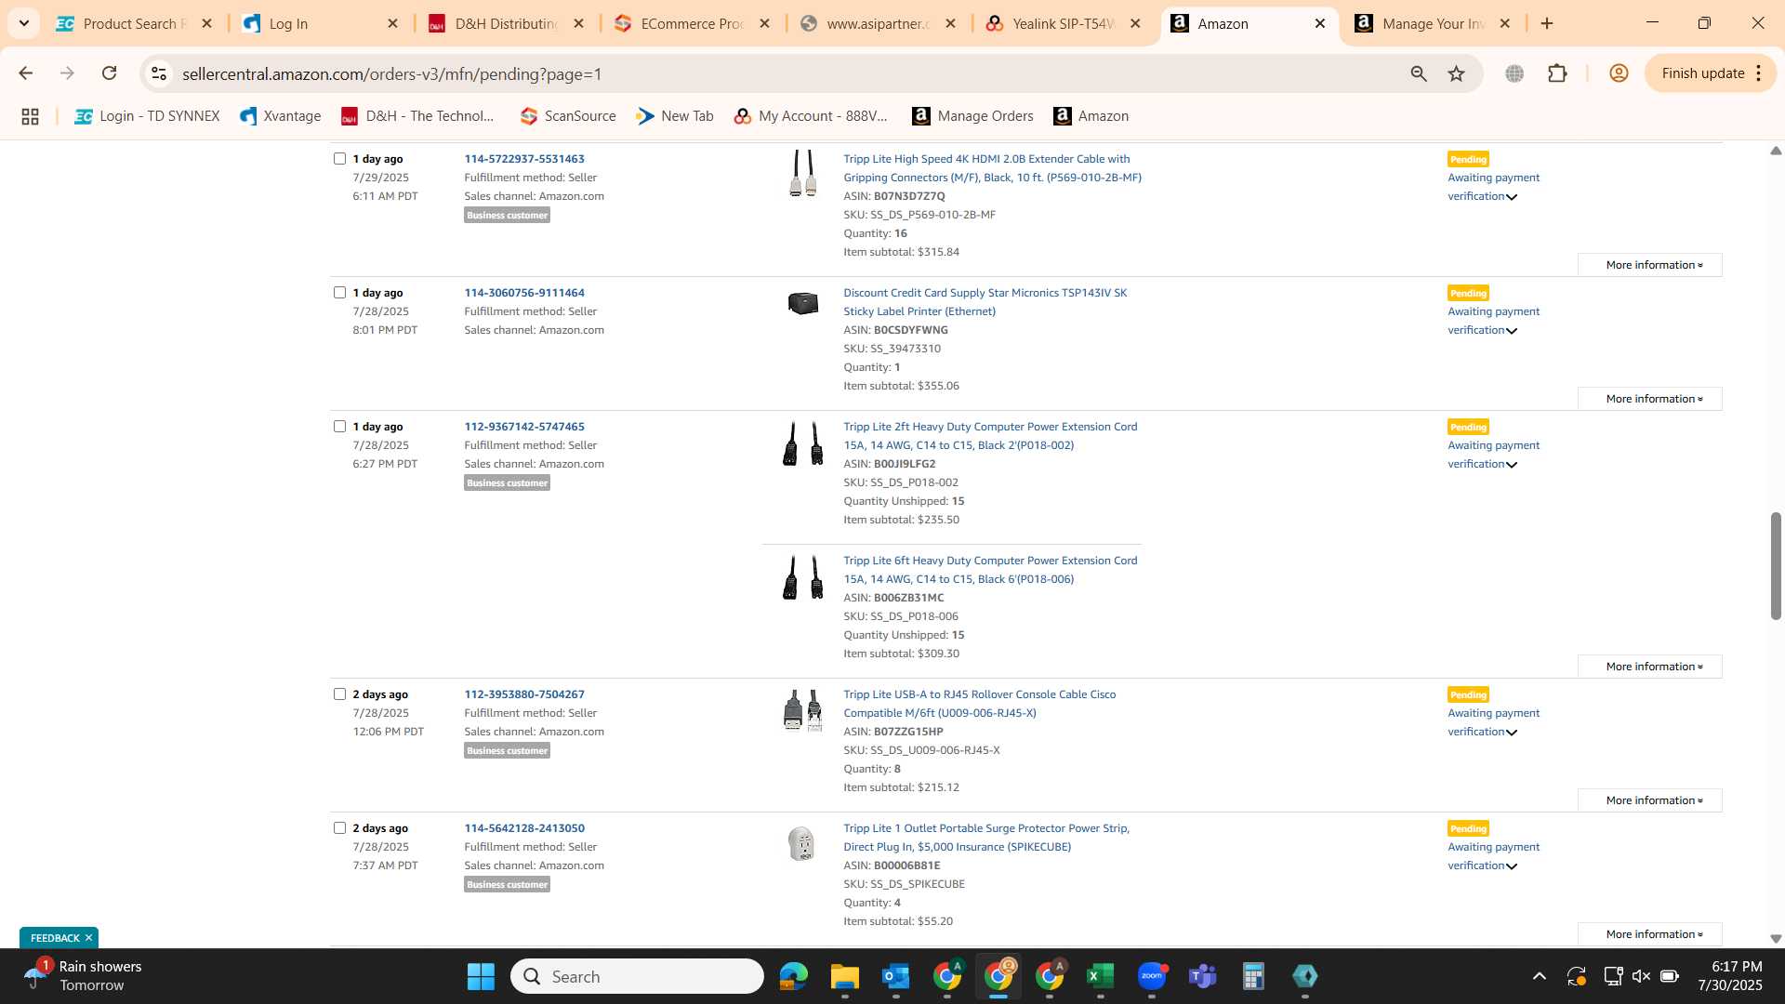Open the Xvantage bookmark

coord(280,116)
